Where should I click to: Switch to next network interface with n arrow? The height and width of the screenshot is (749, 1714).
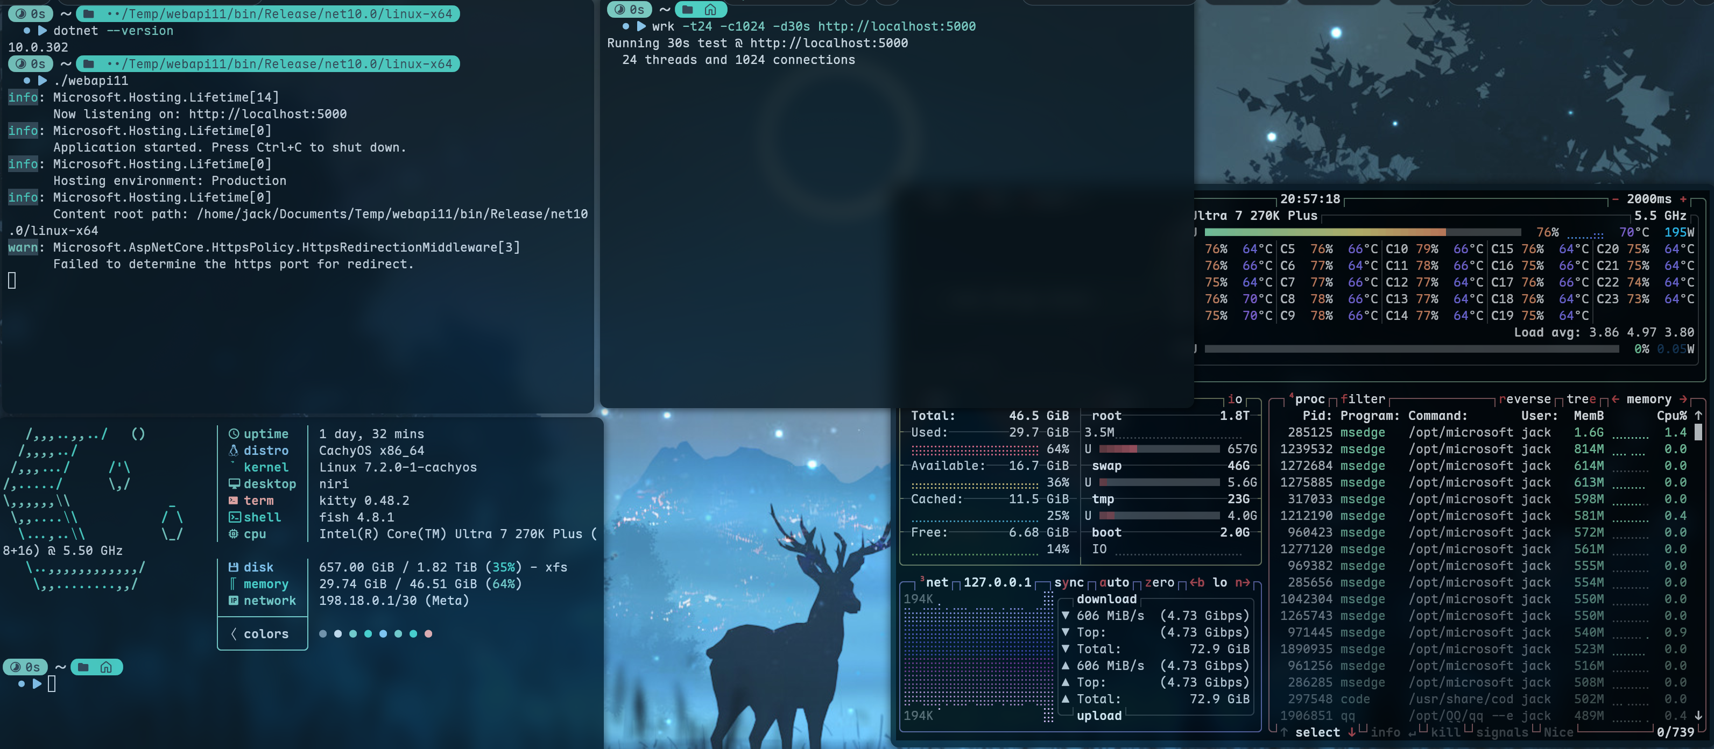click(1242, 582)
